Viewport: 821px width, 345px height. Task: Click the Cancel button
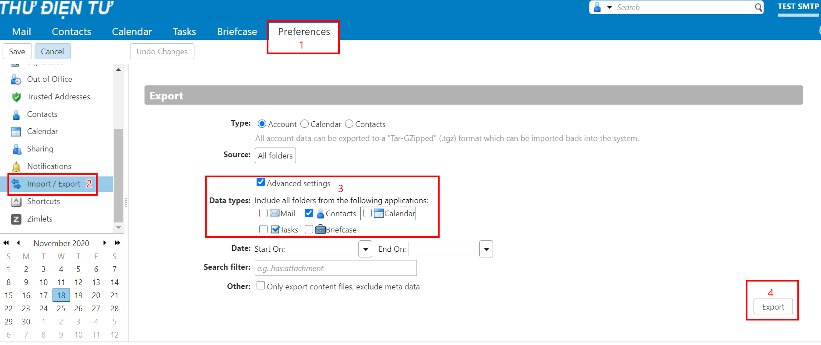click(x=53, y=51)
